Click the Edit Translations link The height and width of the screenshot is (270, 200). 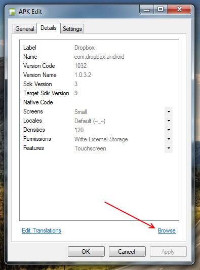pyautogui.click(x=42, y=230)
